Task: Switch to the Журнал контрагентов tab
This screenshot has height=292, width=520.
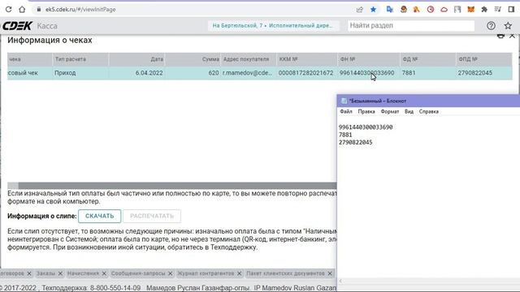Action: [x=206, y=273]
